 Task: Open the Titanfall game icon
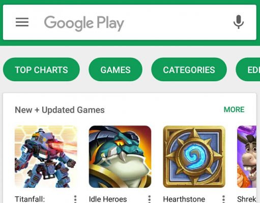(46, 157)
